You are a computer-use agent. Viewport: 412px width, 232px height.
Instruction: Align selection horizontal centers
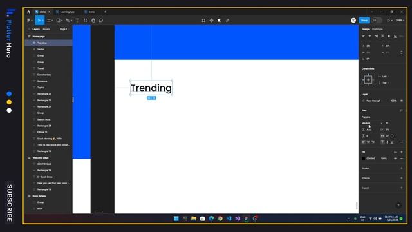tap(370, 36)
